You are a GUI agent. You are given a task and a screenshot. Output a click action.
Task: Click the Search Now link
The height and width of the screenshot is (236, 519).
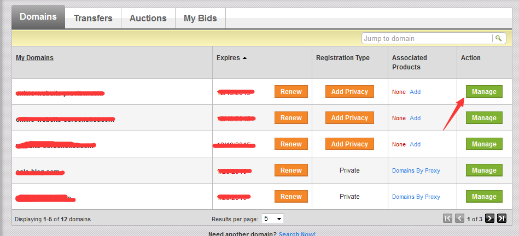coord(297,234)
